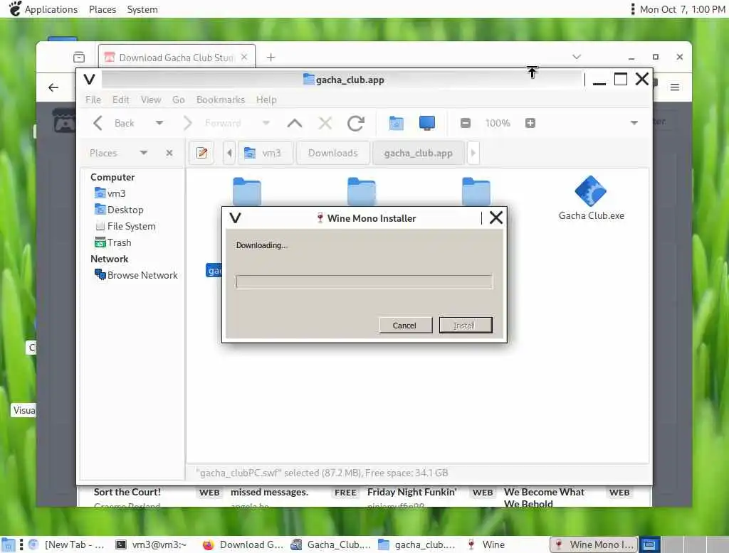Open the Go menu

pyautogui.click(x=178, y=100)
